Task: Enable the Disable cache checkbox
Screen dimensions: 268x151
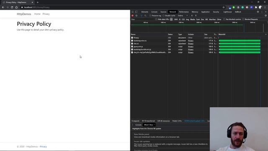Action: 164,16
